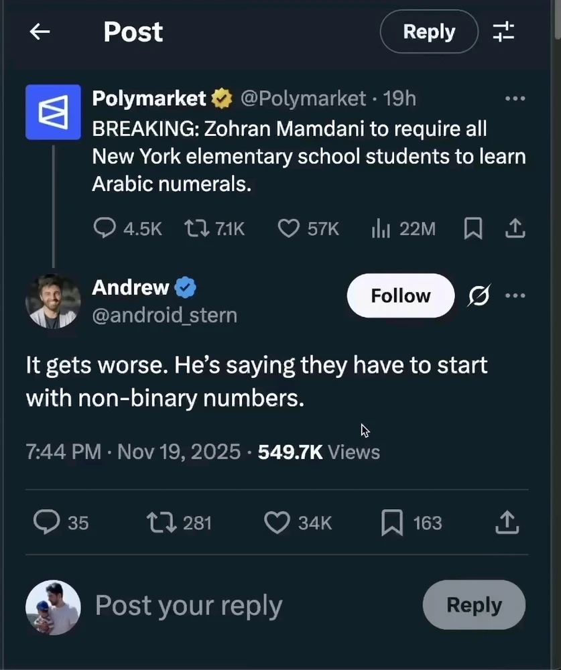Click the Grok icon beside Follow
This screenshot has width=561, height=670.
point(479,295)
